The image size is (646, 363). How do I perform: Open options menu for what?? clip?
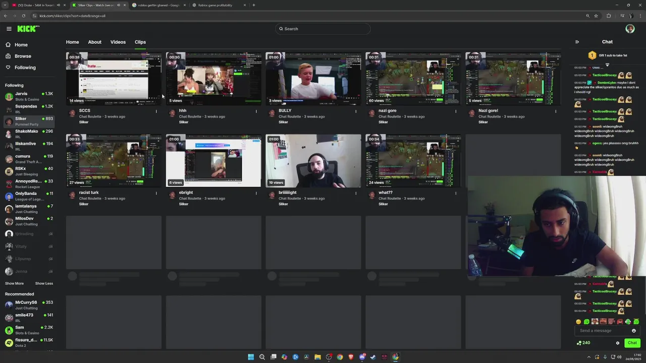pyautogui.click(x=456, y=193)
